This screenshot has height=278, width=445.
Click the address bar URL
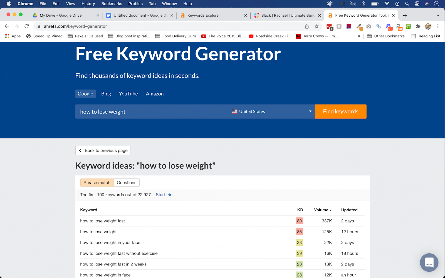(75, 26)
